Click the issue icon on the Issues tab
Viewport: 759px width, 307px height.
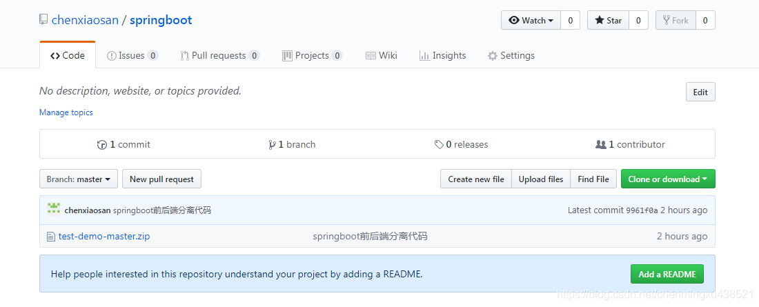pyautogui.click(x=111, y=56)
